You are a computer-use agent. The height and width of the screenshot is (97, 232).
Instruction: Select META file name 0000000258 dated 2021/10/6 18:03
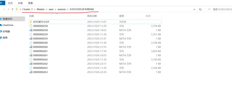tap(40, 30)
